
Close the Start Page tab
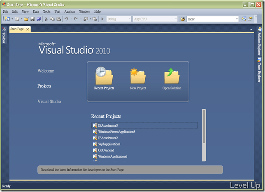(x=28, y=29)
